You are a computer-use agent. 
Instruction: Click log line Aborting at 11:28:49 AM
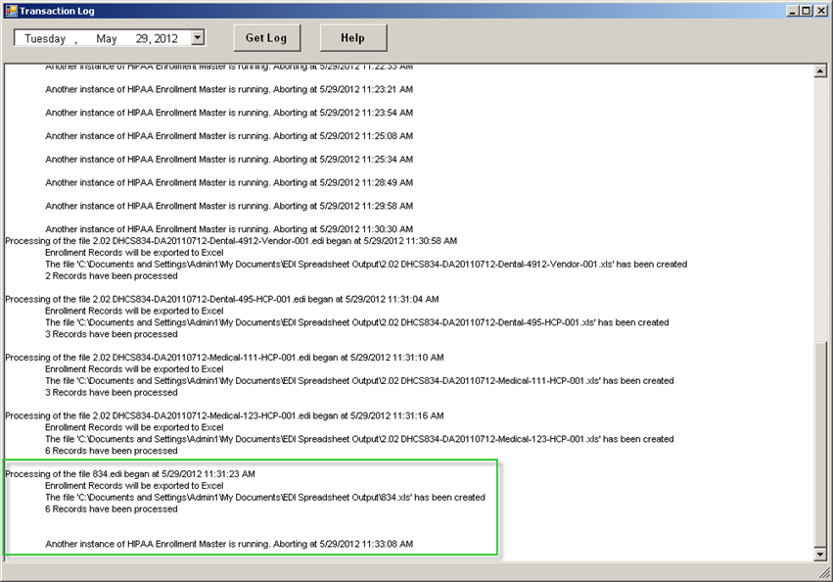pos(229,182)
